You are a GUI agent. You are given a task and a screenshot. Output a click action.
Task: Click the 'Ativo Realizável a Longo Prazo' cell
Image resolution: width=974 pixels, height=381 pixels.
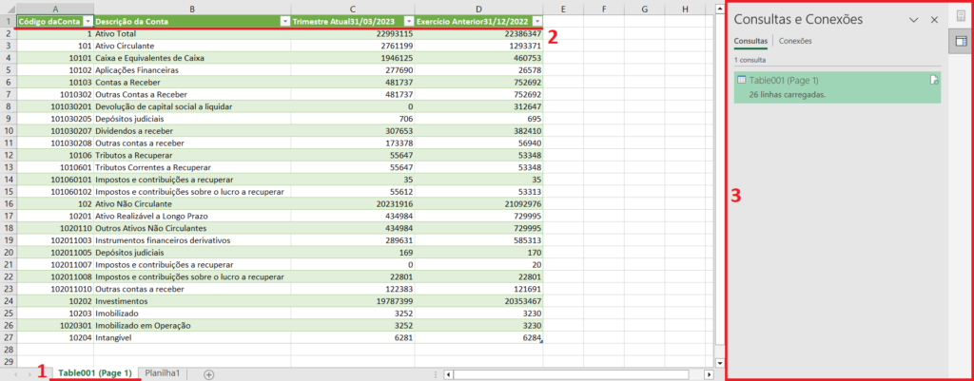pyautogui.click(x=192, y=216)
